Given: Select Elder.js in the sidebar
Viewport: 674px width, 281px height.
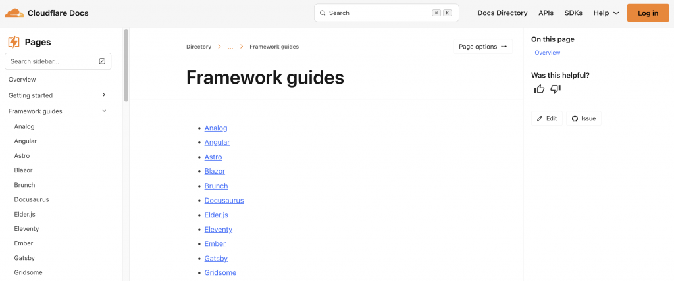Looking at the screenshot, I should coord(23,214).
